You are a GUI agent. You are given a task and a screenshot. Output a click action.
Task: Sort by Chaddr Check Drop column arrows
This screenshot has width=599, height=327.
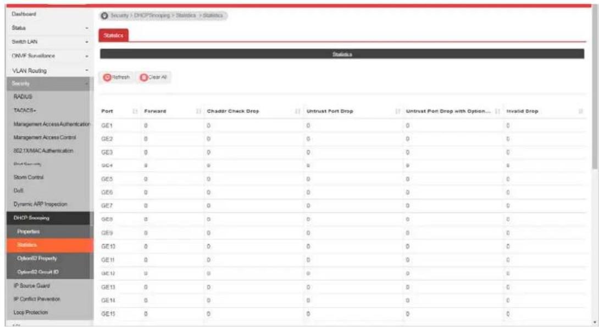point(298,111)
